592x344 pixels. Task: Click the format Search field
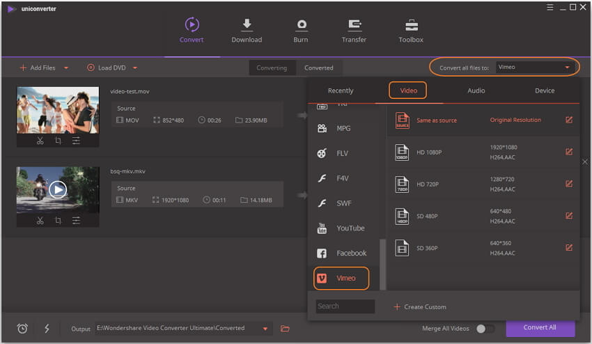click(x=345, y=306)
